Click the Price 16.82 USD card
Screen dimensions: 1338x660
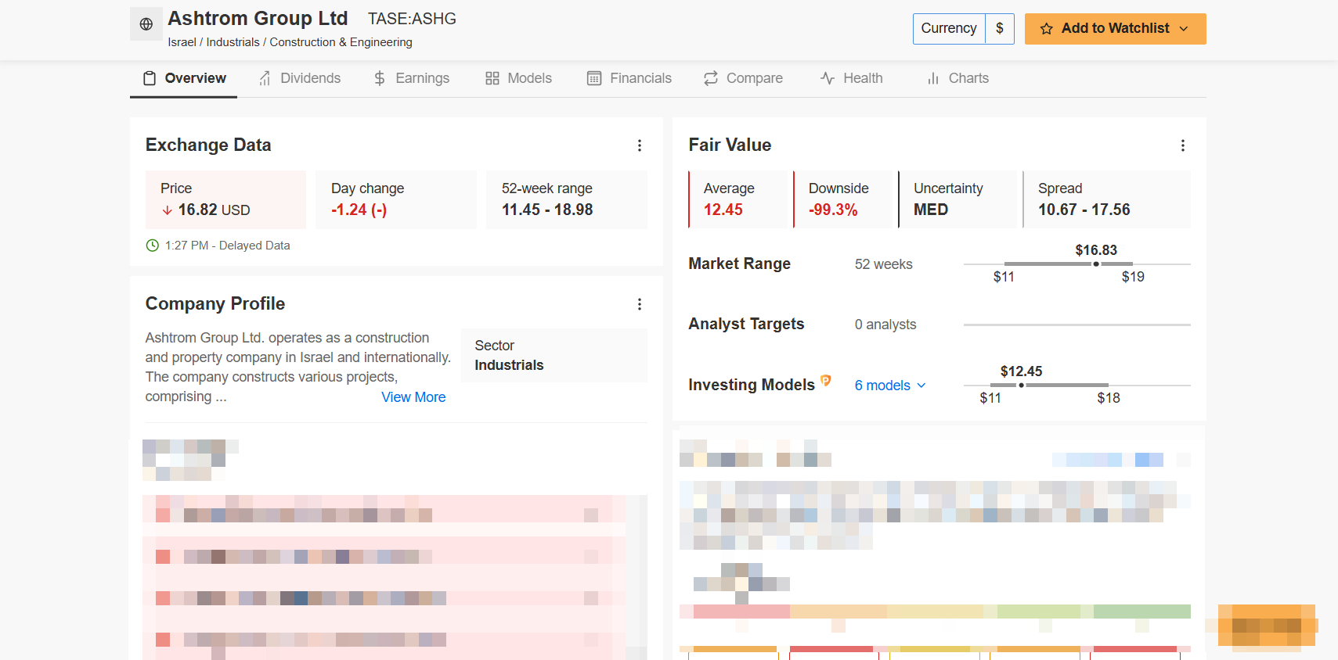[x=225, y=199]
